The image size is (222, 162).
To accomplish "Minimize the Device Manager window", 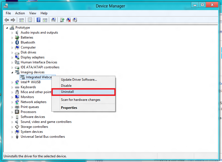I will coord(195,5).
